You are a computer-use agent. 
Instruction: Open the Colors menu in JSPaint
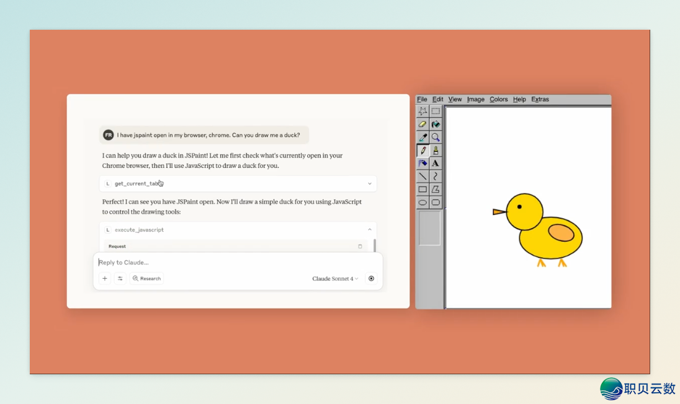coord(499,99)
